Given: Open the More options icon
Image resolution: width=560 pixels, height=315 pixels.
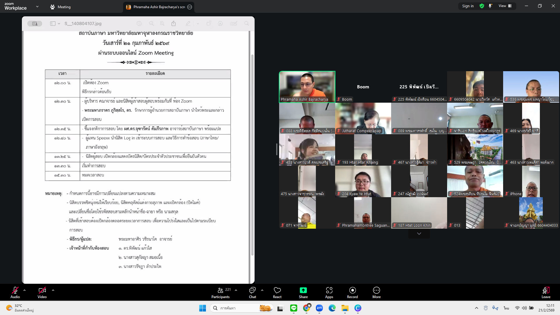Looking at the screenshot, I should 376,290.
